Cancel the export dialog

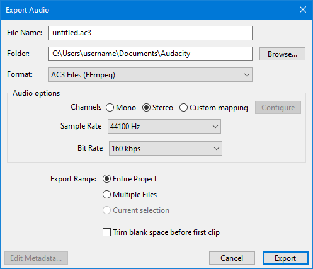(x=232, y=258)
